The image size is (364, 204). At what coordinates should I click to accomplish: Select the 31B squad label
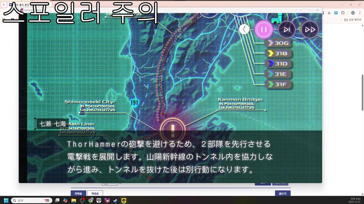(x=278, y=53)
